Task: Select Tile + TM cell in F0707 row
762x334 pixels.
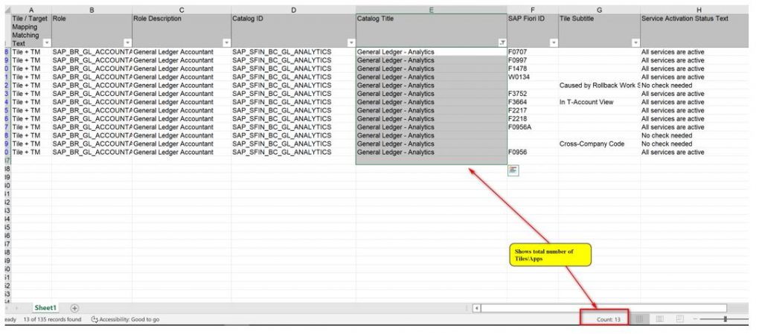Action: [x=31, y=52]
